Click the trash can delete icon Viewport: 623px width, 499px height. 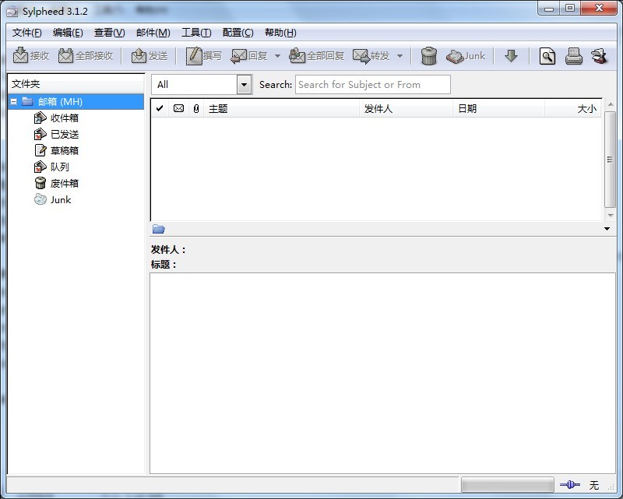pos(428,56)
